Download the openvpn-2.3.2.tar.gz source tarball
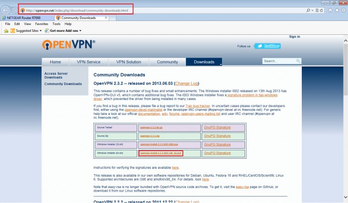The height and width of the screenshot is (203, 348). 151,127
